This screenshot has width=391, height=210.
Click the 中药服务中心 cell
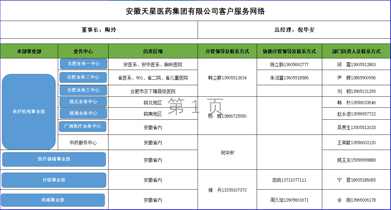click(x=83, y=143)
